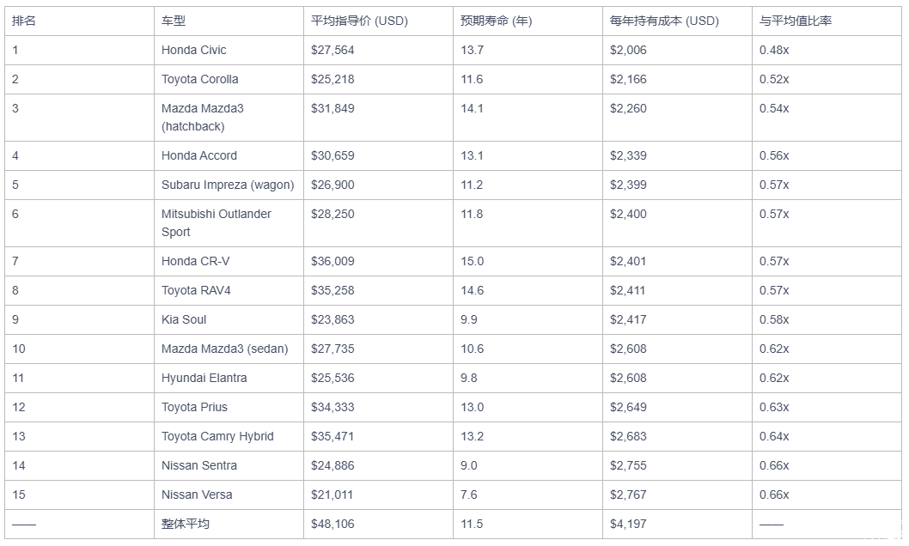Select the Nissan Versa price $21,011
909x546 pixels.
click(332, 494)
